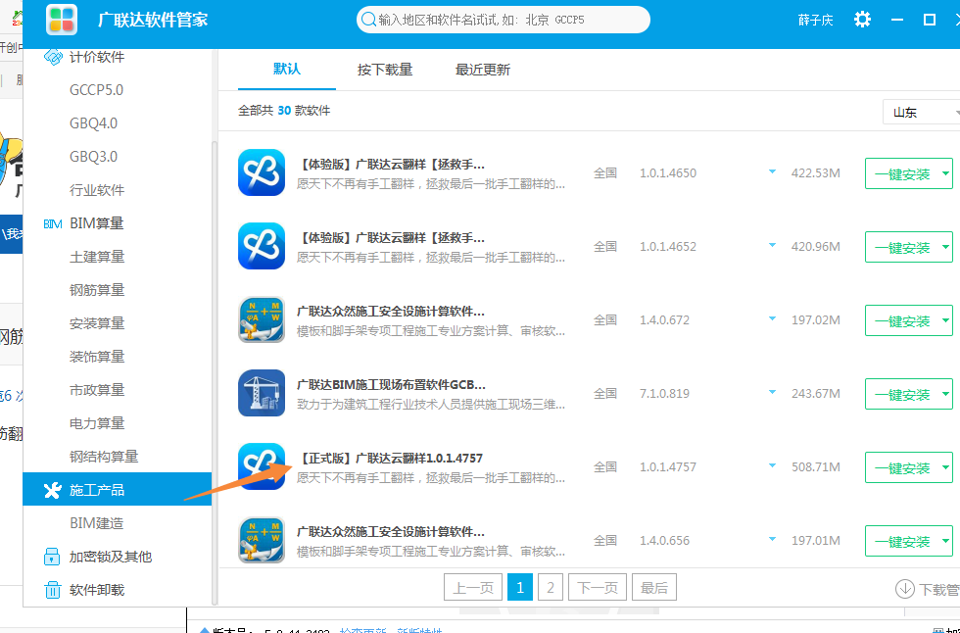Image resolution: width=960 pixels, height=633 pixels.
Task: Click the BIM施工现场布置软件 crane icon
Action: point(262,393)
